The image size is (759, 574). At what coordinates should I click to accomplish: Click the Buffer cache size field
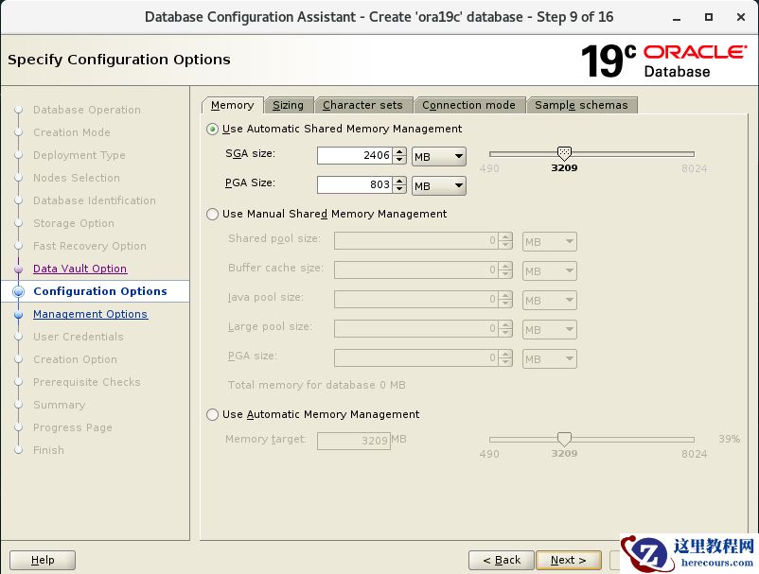[416, 270]
